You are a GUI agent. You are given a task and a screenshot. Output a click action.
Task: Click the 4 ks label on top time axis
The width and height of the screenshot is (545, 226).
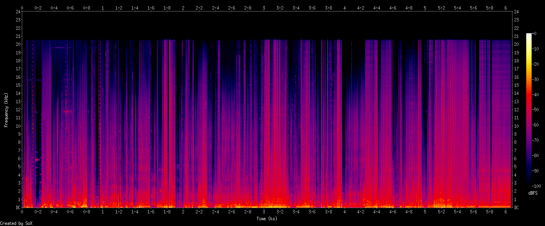pos(344,7)
